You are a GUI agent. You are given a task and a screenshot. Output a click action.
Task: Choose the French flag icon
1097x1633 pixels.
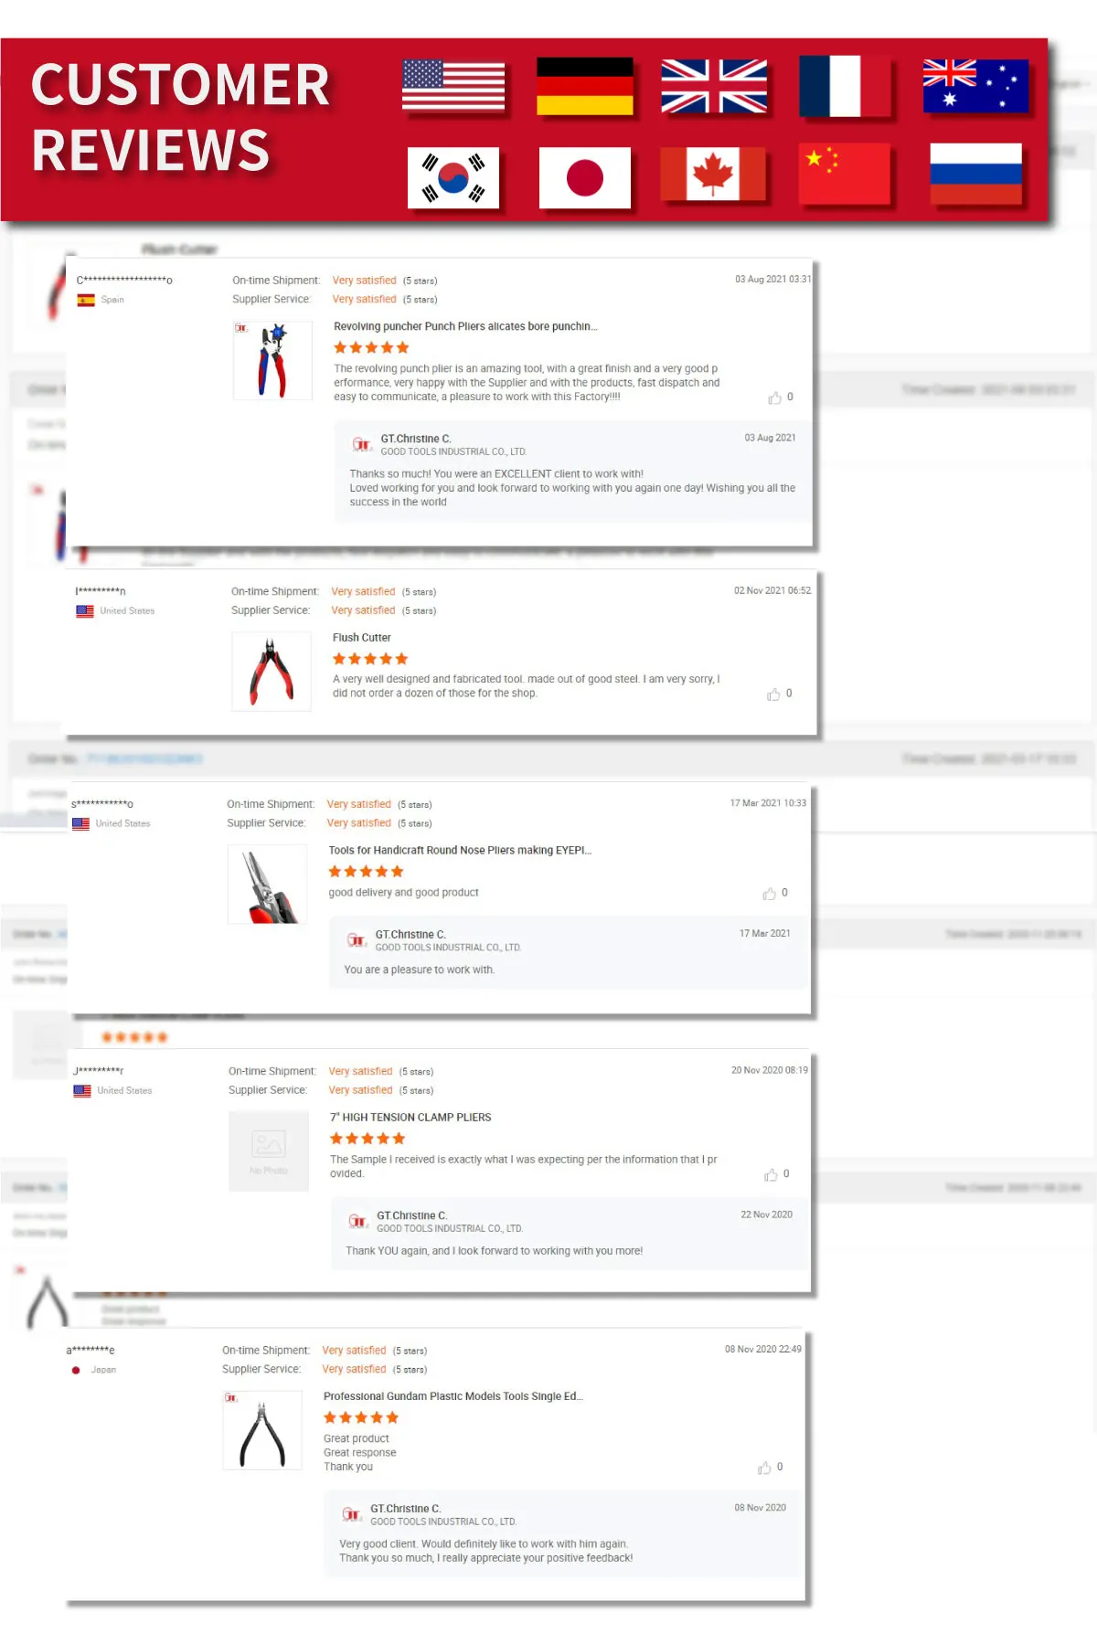[846, 86]
